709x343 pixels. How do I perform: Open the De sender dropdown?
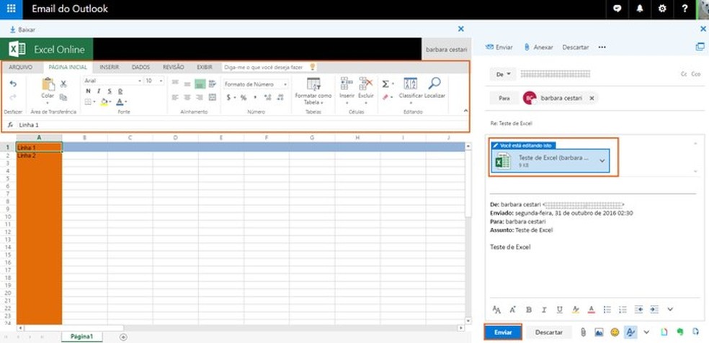[503, 74]
